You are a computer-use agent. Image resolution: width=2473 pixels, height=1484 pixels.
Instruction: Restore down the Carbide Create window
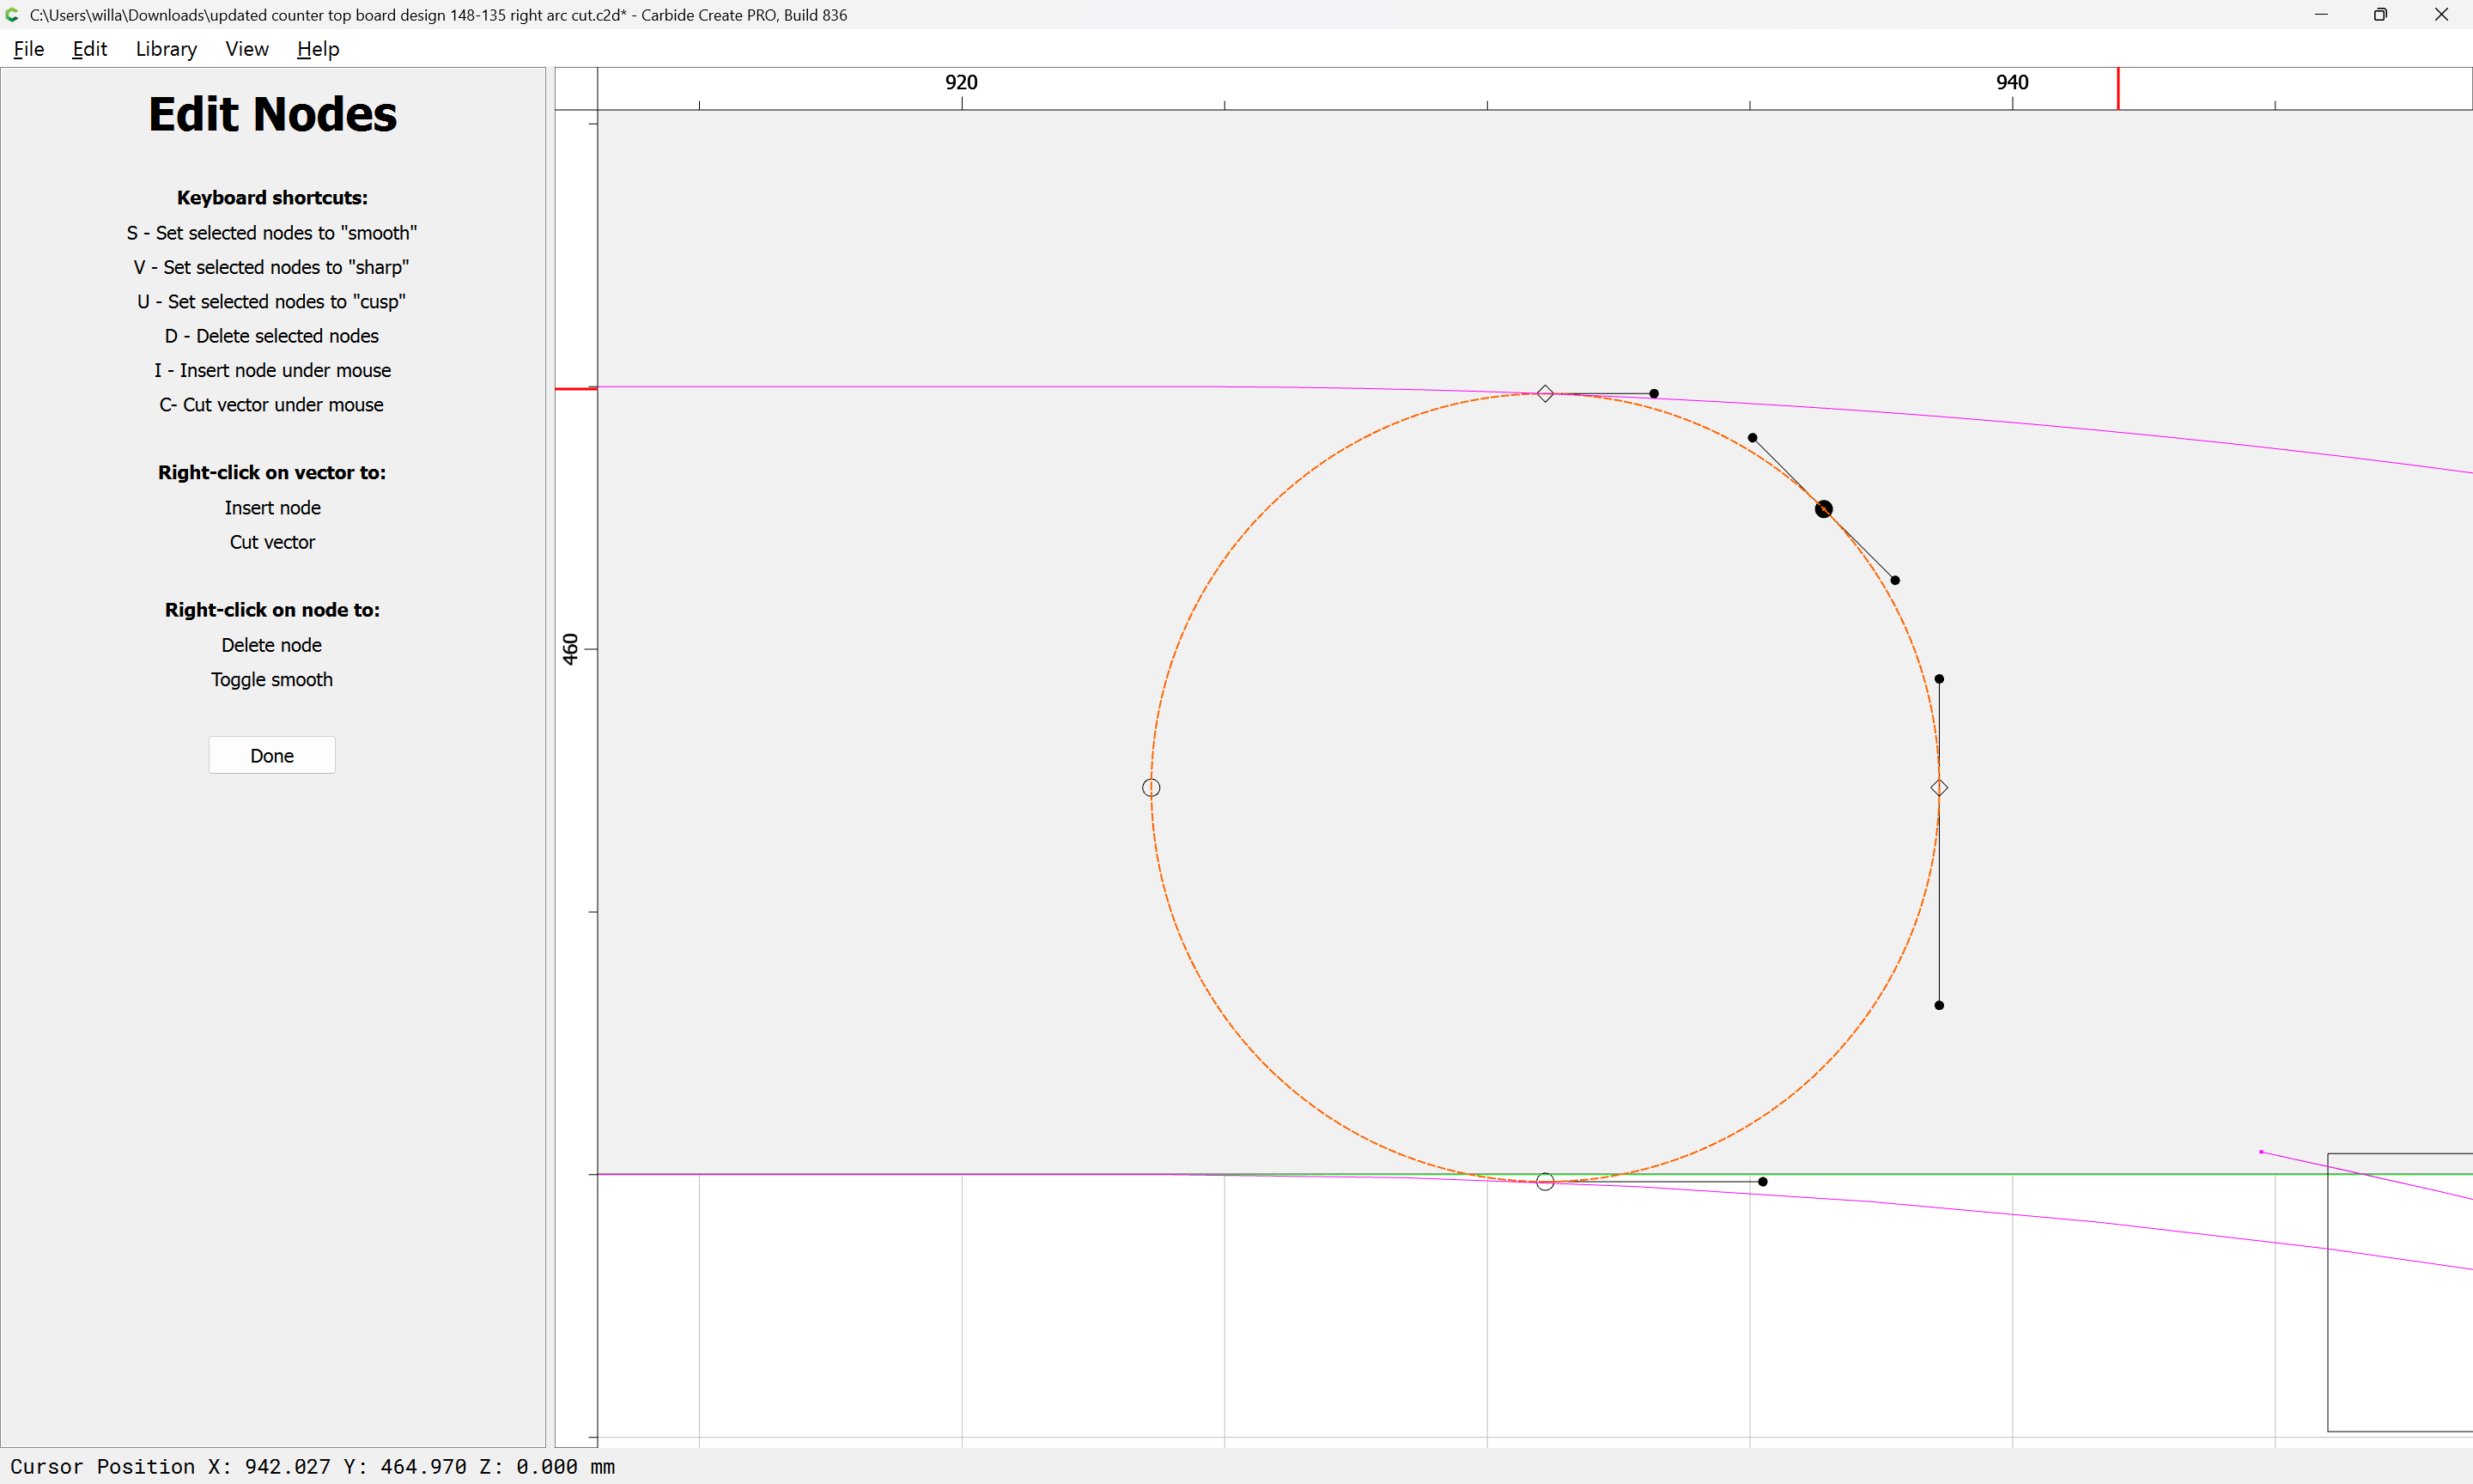tap(2380, 15)
